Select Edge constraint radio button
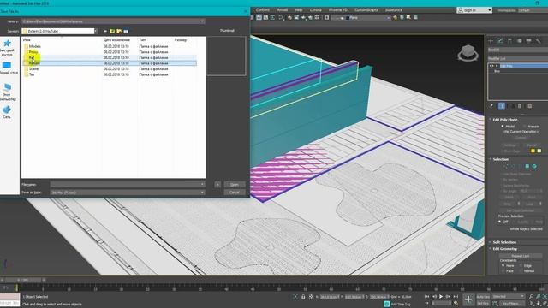The image size is (548, 308). click(x=521, y=265)
